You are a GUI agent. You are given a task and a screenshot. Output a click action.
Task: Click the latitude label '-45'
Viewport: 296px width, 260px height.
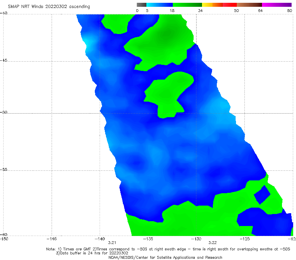4,60
